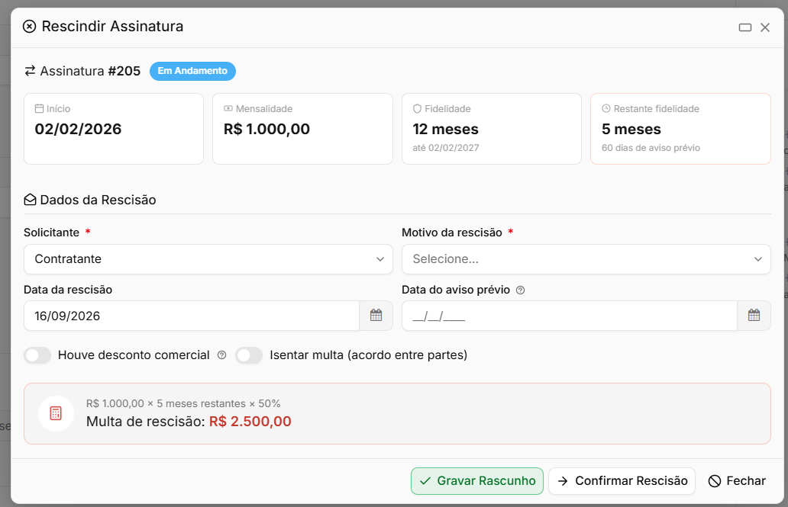
Task: Click the Fidelidade value 12 meses
Action: pyautogui.click(x=445, y=129)
